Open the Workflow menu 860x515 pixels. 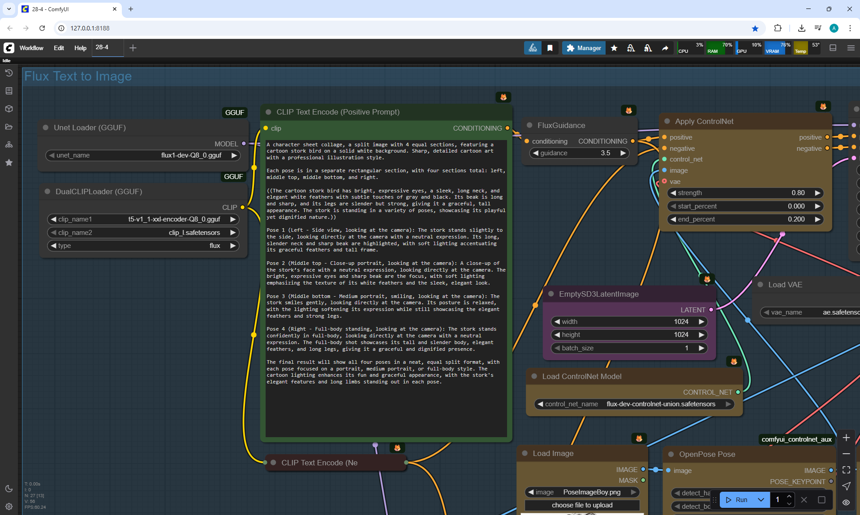[31, 48]
